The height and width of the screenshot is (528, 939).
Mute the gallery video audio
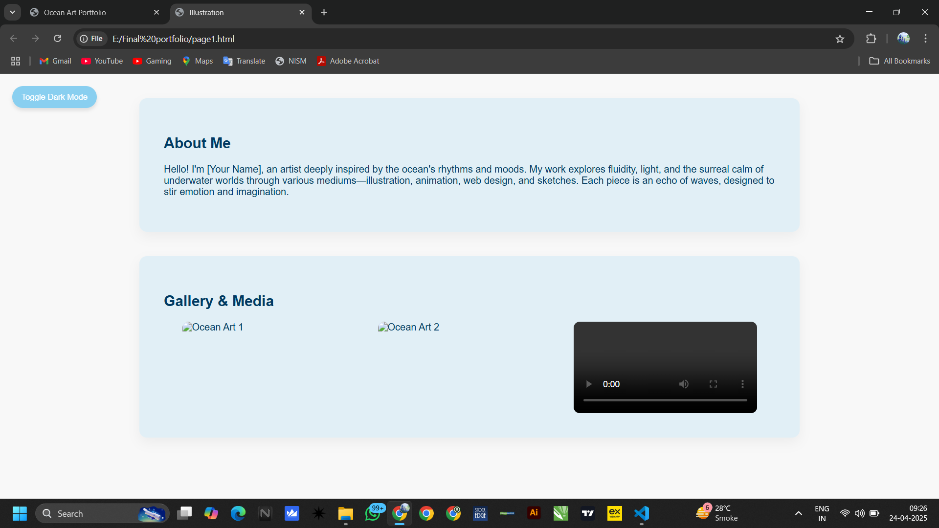[684, 384]
